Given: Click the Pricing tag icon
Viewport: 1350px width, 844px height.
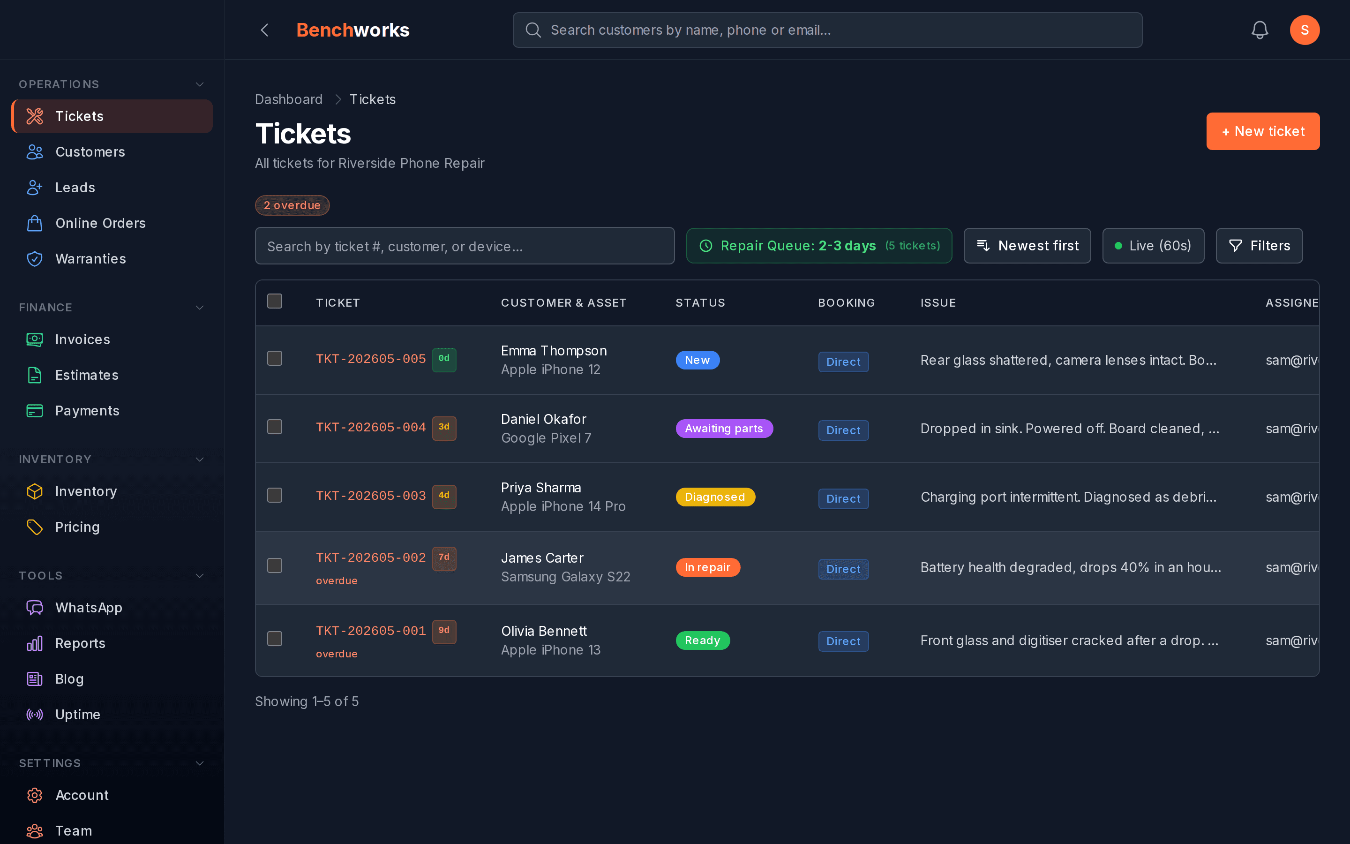Looking at the screenshot, I should [35, 527].
